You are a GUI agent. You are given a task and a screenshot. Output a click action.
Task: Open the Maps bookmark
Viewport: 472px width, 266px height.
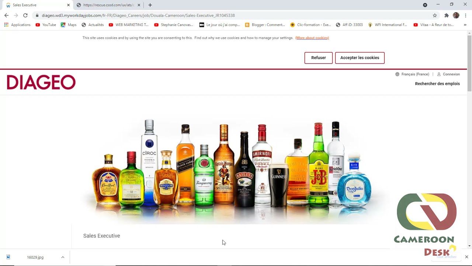pyautogui.click(x=69, y=25)
